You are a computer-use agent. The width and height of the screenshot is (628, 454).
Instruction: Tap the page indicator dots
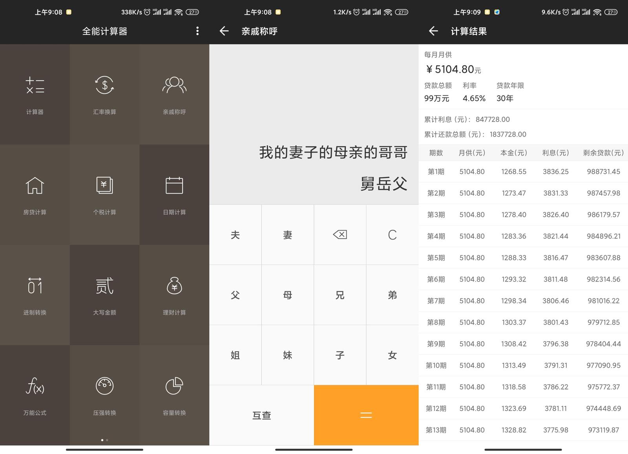pyautogui.click(x=104, y=440)
